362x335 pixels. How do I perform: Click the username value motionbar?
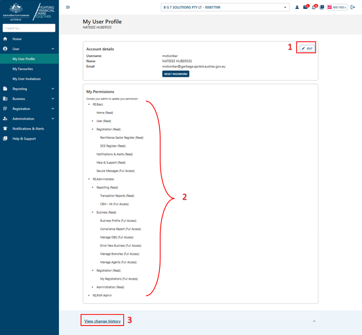(x=170, y=56)
